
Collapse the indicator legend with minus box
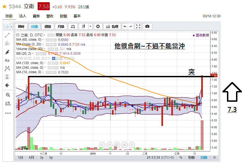18,35
